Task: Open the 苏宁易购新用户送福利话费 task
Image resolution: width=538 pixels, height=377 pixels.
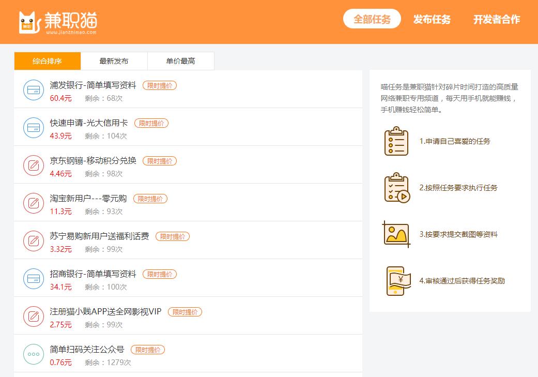Action: 100,236
